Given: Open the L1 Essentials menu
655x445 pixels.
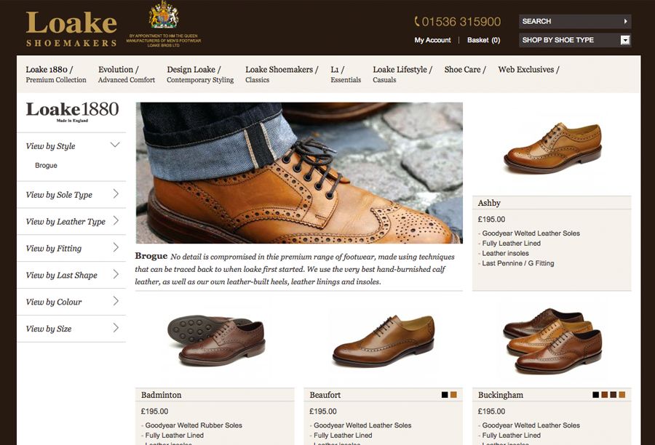Looking at the screenshot, I should point(346,74).
